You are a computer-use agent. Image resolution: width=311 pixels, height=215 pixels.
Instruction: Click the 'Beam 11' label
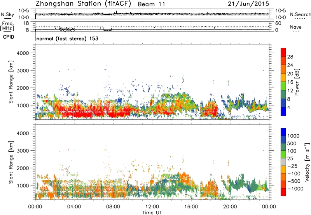pyautogui.click(x=151, y=4)
